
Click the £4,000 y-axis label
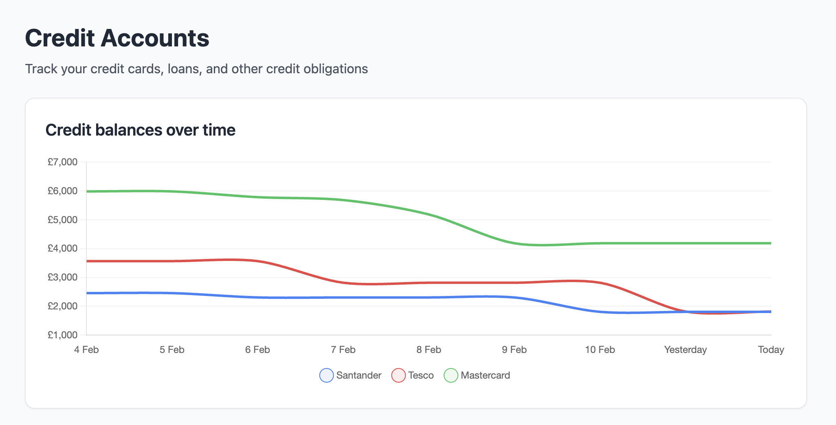62,248
